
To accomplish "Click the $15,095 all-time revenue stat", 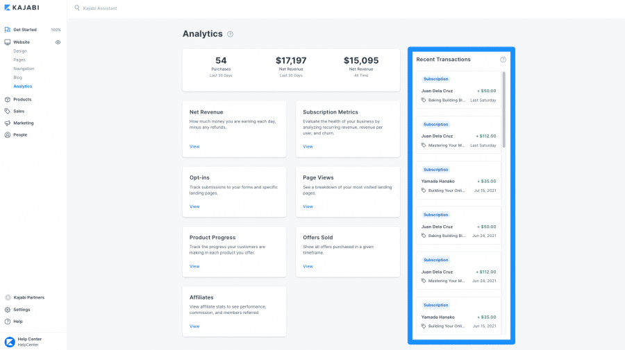I will tap(361, 67).
